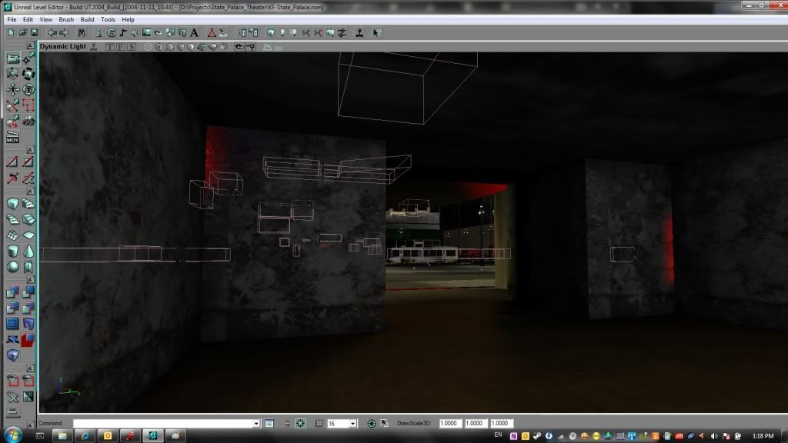Click the Add brush tool
Viewport: 788px width, 443px height.
click(x=13, y=292)
